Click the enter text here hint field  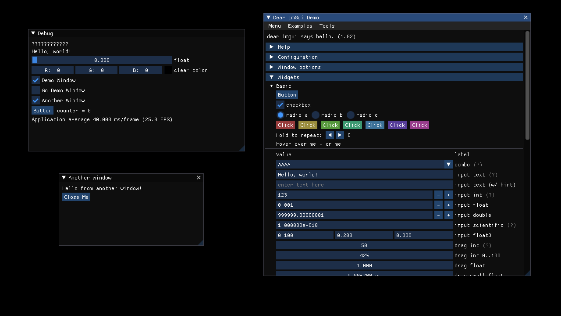(x=364, y=185)
